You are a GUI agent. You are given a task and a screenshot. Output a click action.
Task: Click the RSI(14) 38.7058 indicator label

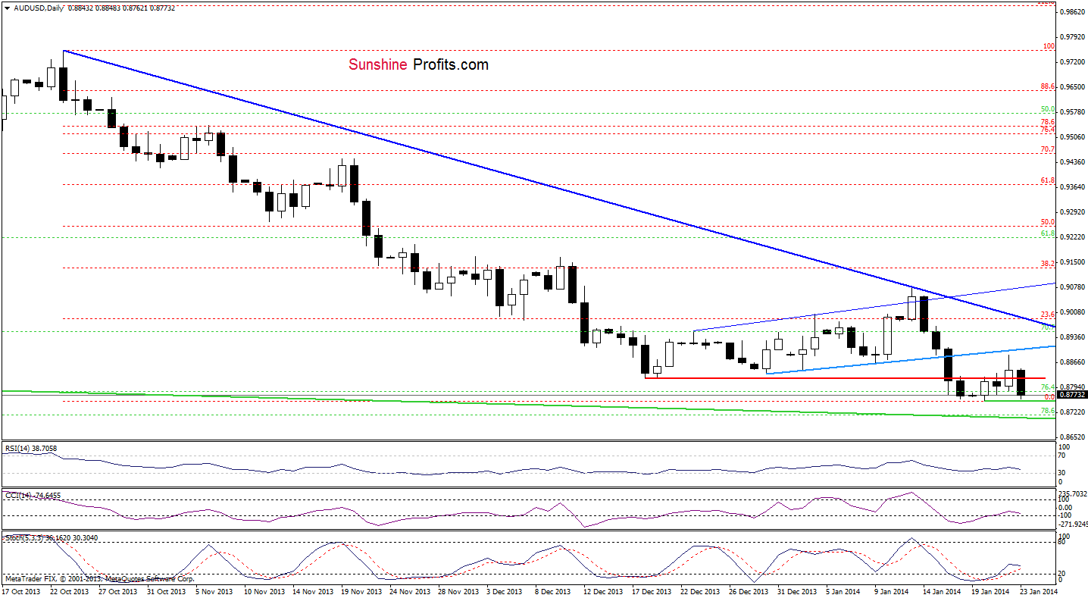(30, 449)
